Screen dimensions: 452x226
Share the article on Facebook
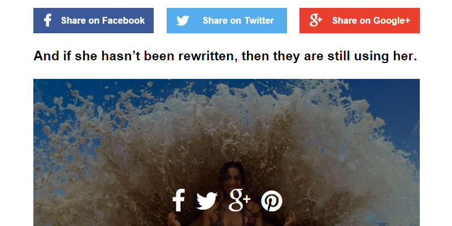pyautogui.click(x=93, y=20)
